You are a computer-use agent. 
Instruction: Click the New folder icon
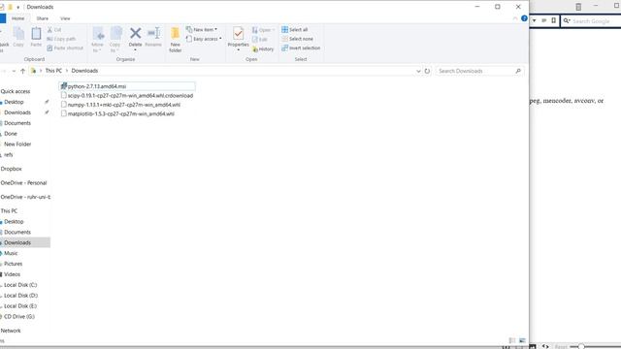tap(175, 33)
